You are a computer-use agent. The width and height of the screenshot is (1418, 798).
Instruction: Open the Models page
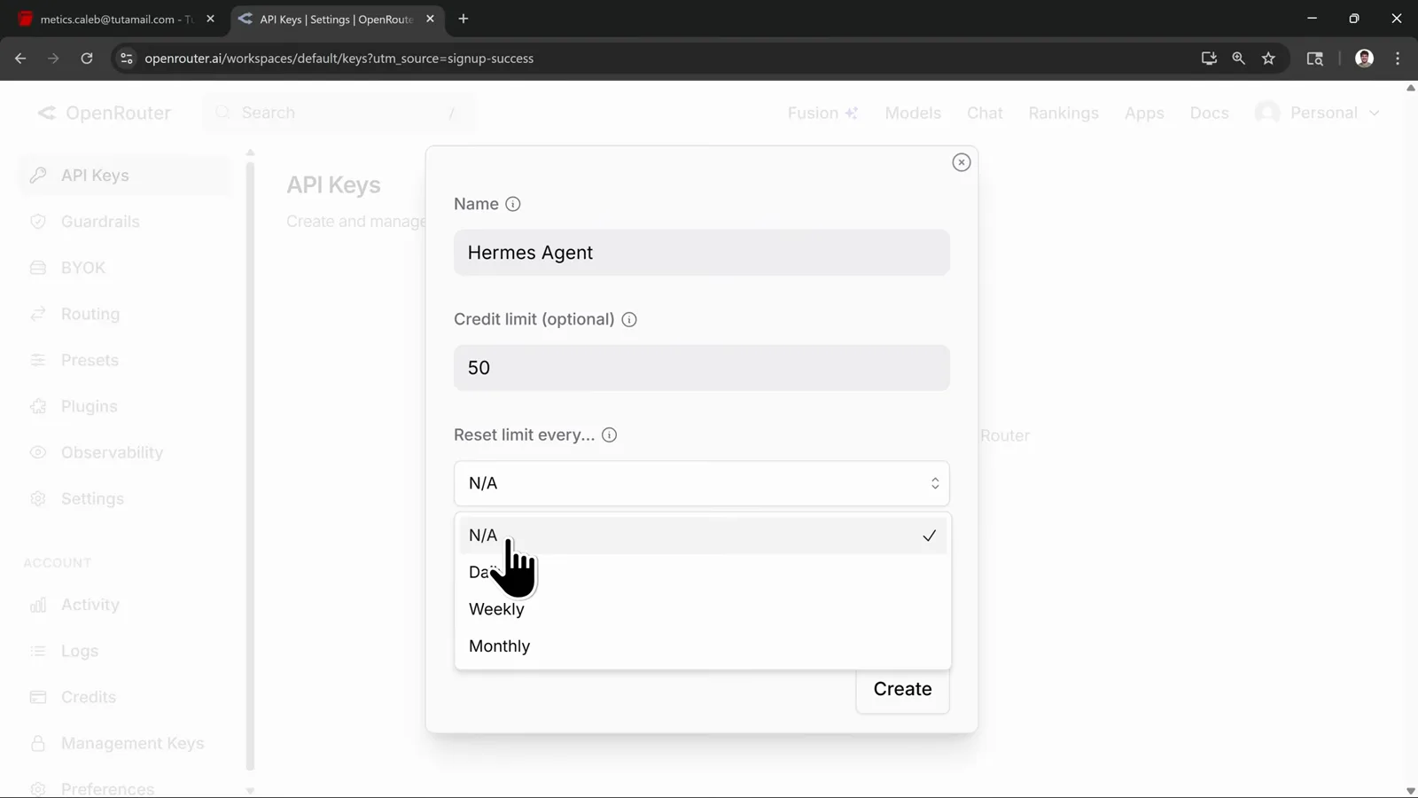913,113
